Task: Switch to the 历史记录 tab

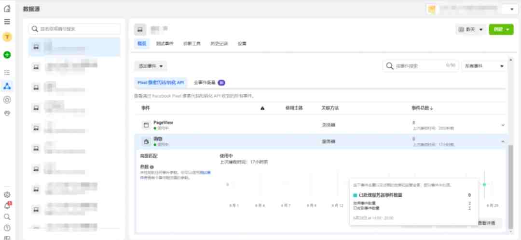Action: (219, 43)
